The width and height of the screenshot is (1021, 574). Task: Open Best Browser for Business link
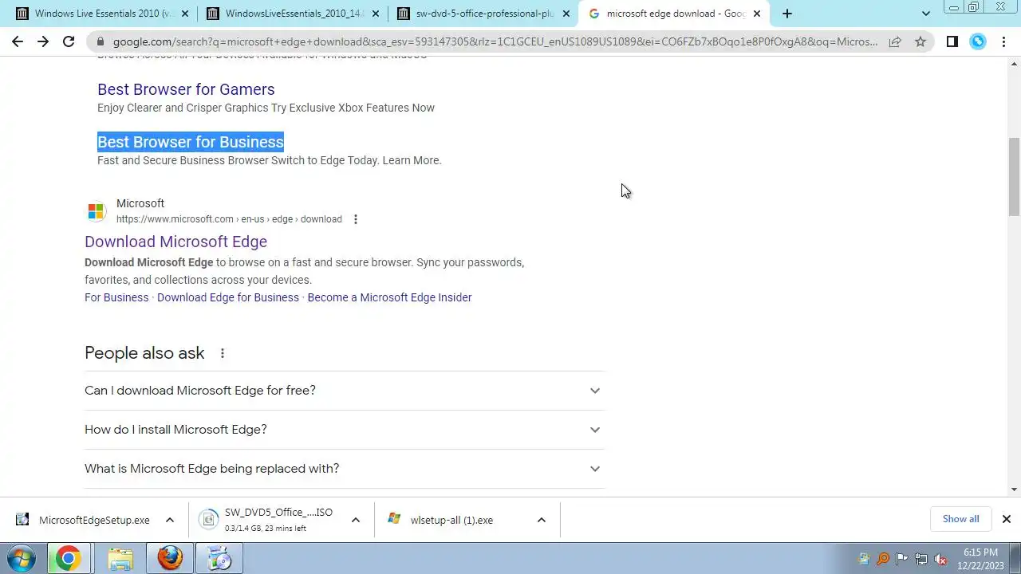191,142
